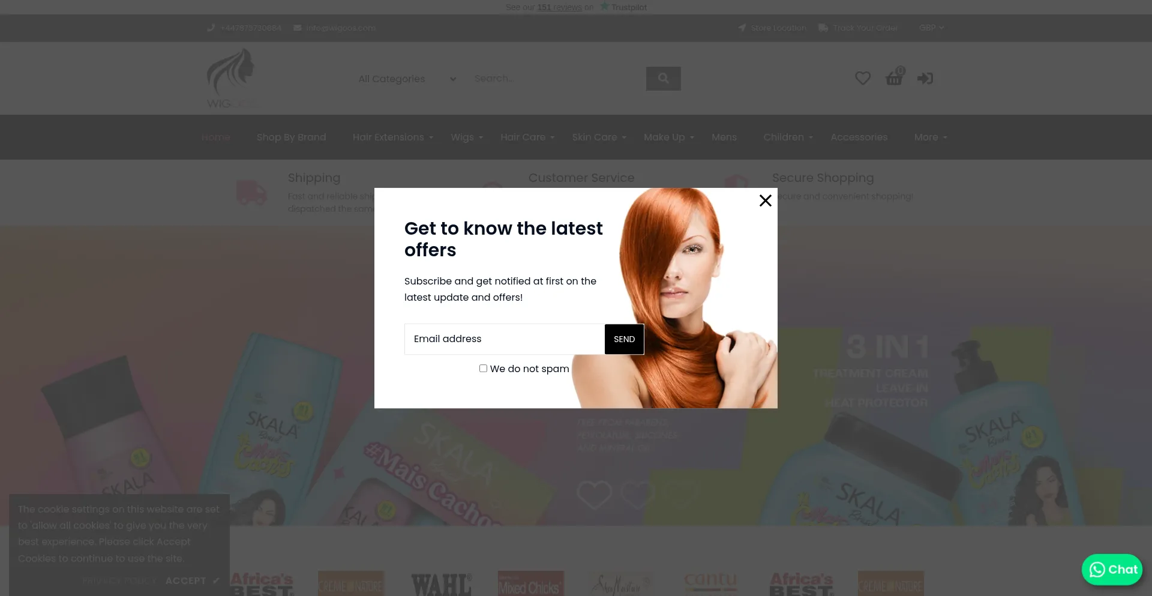Expand the Skin Care menu
The image size is (1152, 596).
coord(599,137)
